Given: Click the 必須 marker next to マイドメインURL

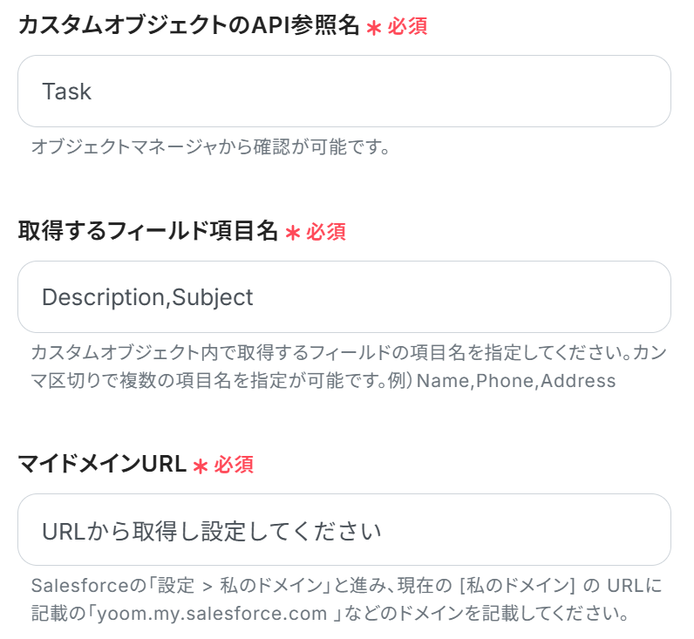Looking at the screenshot, I should click(234, 466).
